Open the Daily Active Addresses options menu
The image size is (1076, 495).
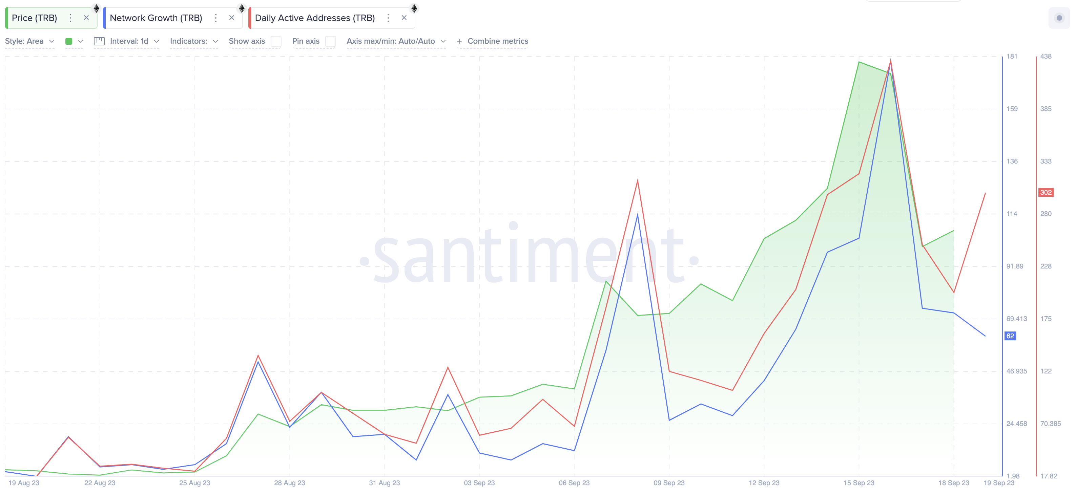388,18
